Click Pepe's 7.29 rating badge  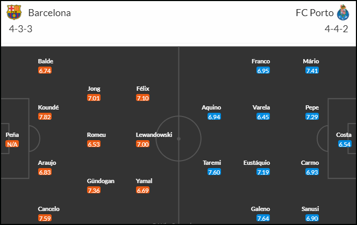click(x=312, y=117)
